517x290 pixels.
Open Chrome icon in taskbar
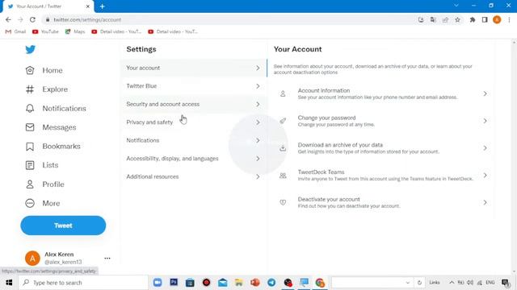(320, 283)
